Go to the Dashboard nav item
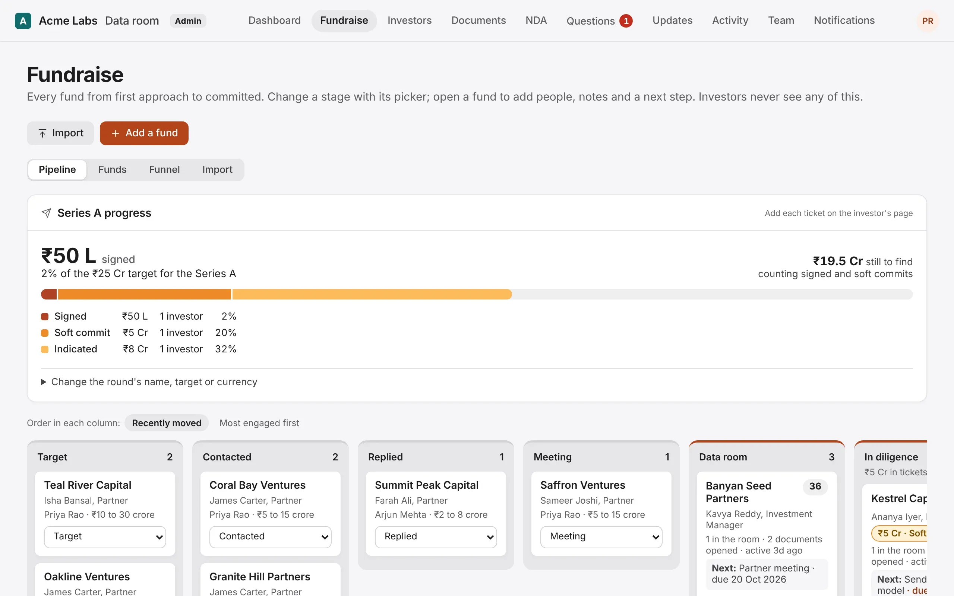 [x=274, y=20]
